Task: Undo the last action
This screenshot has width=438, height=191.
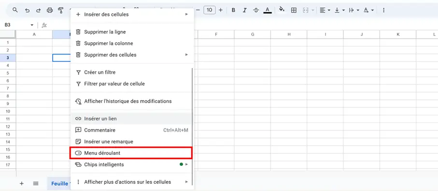Action: click(x=27, y=10)
